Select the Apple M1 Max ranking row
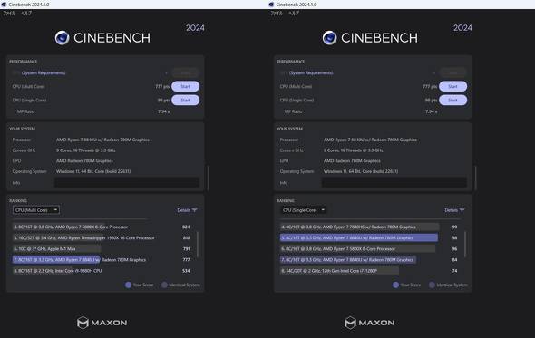Image resolution: width=535 pixels, height=338 pixels. point(102,248)
